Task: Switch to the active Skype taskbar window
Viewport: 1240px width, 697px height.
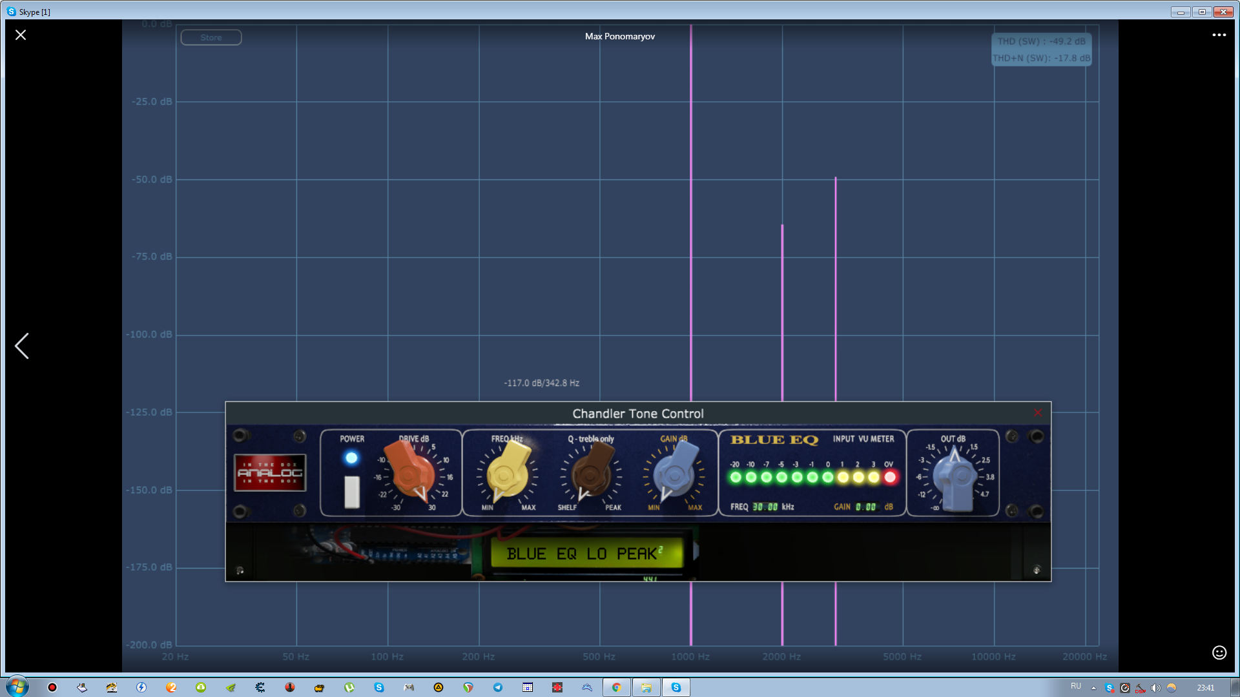Action: [676, 687]
